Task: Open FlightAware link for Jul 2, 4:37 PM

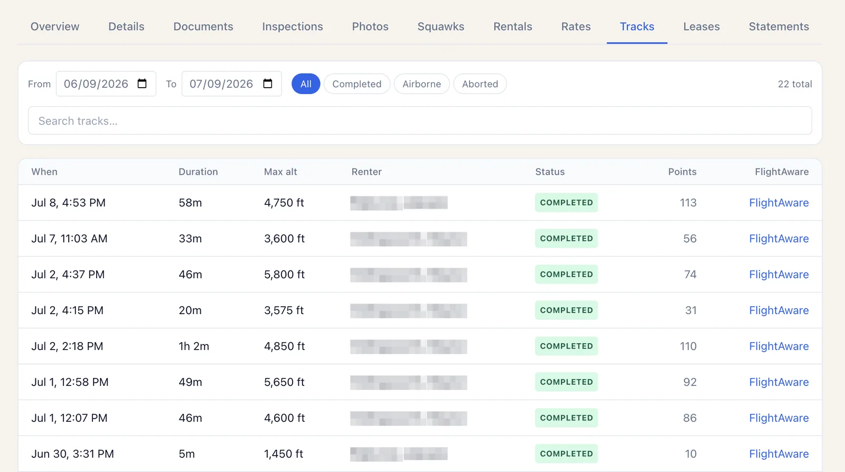Action: pyautogui.click(x=779, y=275)
